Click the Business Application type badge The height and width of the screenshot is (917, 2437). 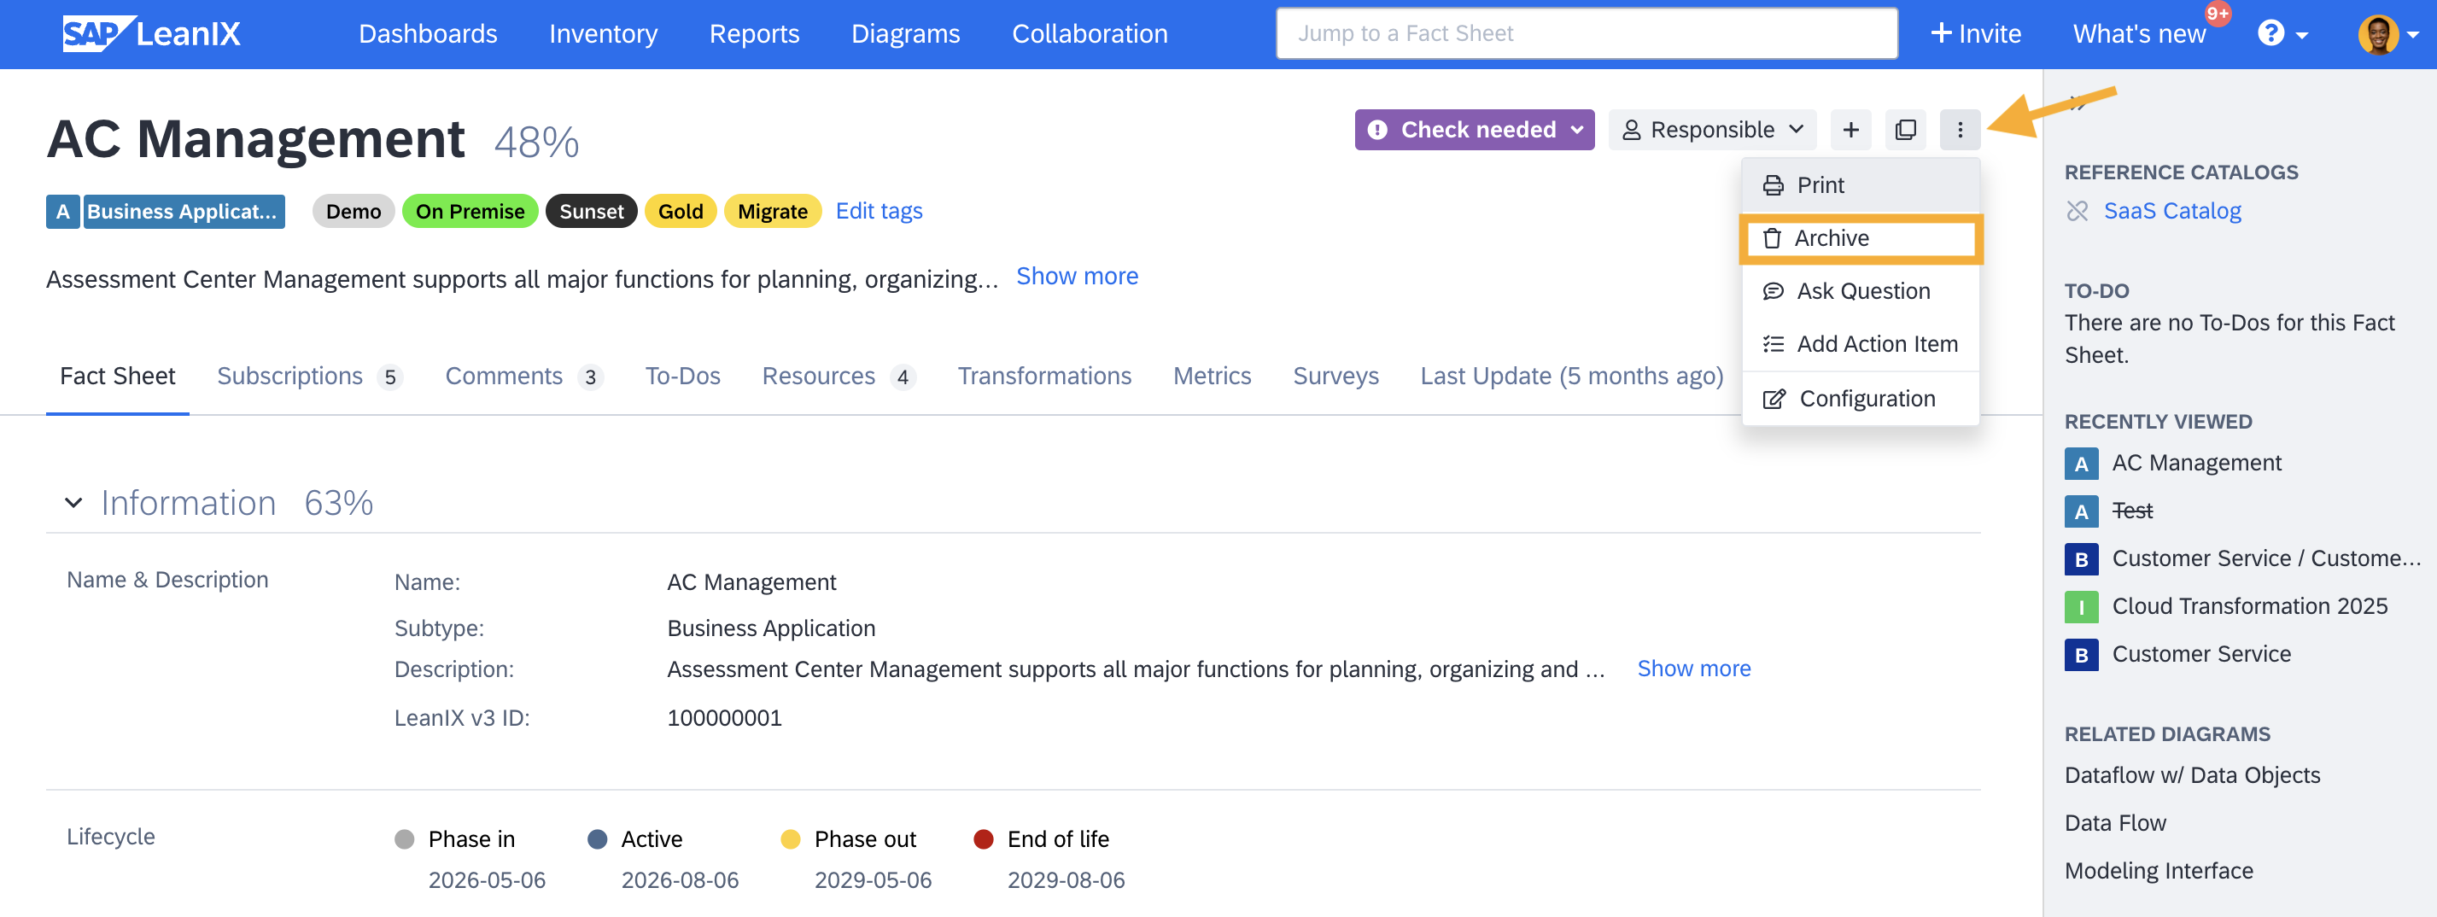point(166,211)
